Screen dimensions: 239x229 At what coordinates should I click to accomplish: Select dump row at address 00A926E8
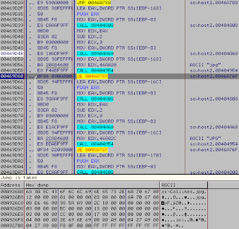(x=103, y=214)
